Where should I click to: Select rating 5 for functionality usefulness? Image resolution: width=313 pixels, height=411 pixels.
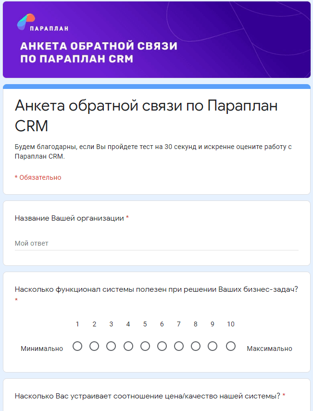(145, 346)
